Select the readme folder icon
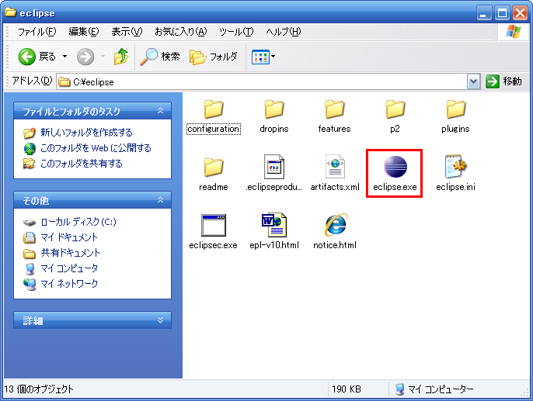The width and height of the screenshot is (533, 401). (214, 167)
